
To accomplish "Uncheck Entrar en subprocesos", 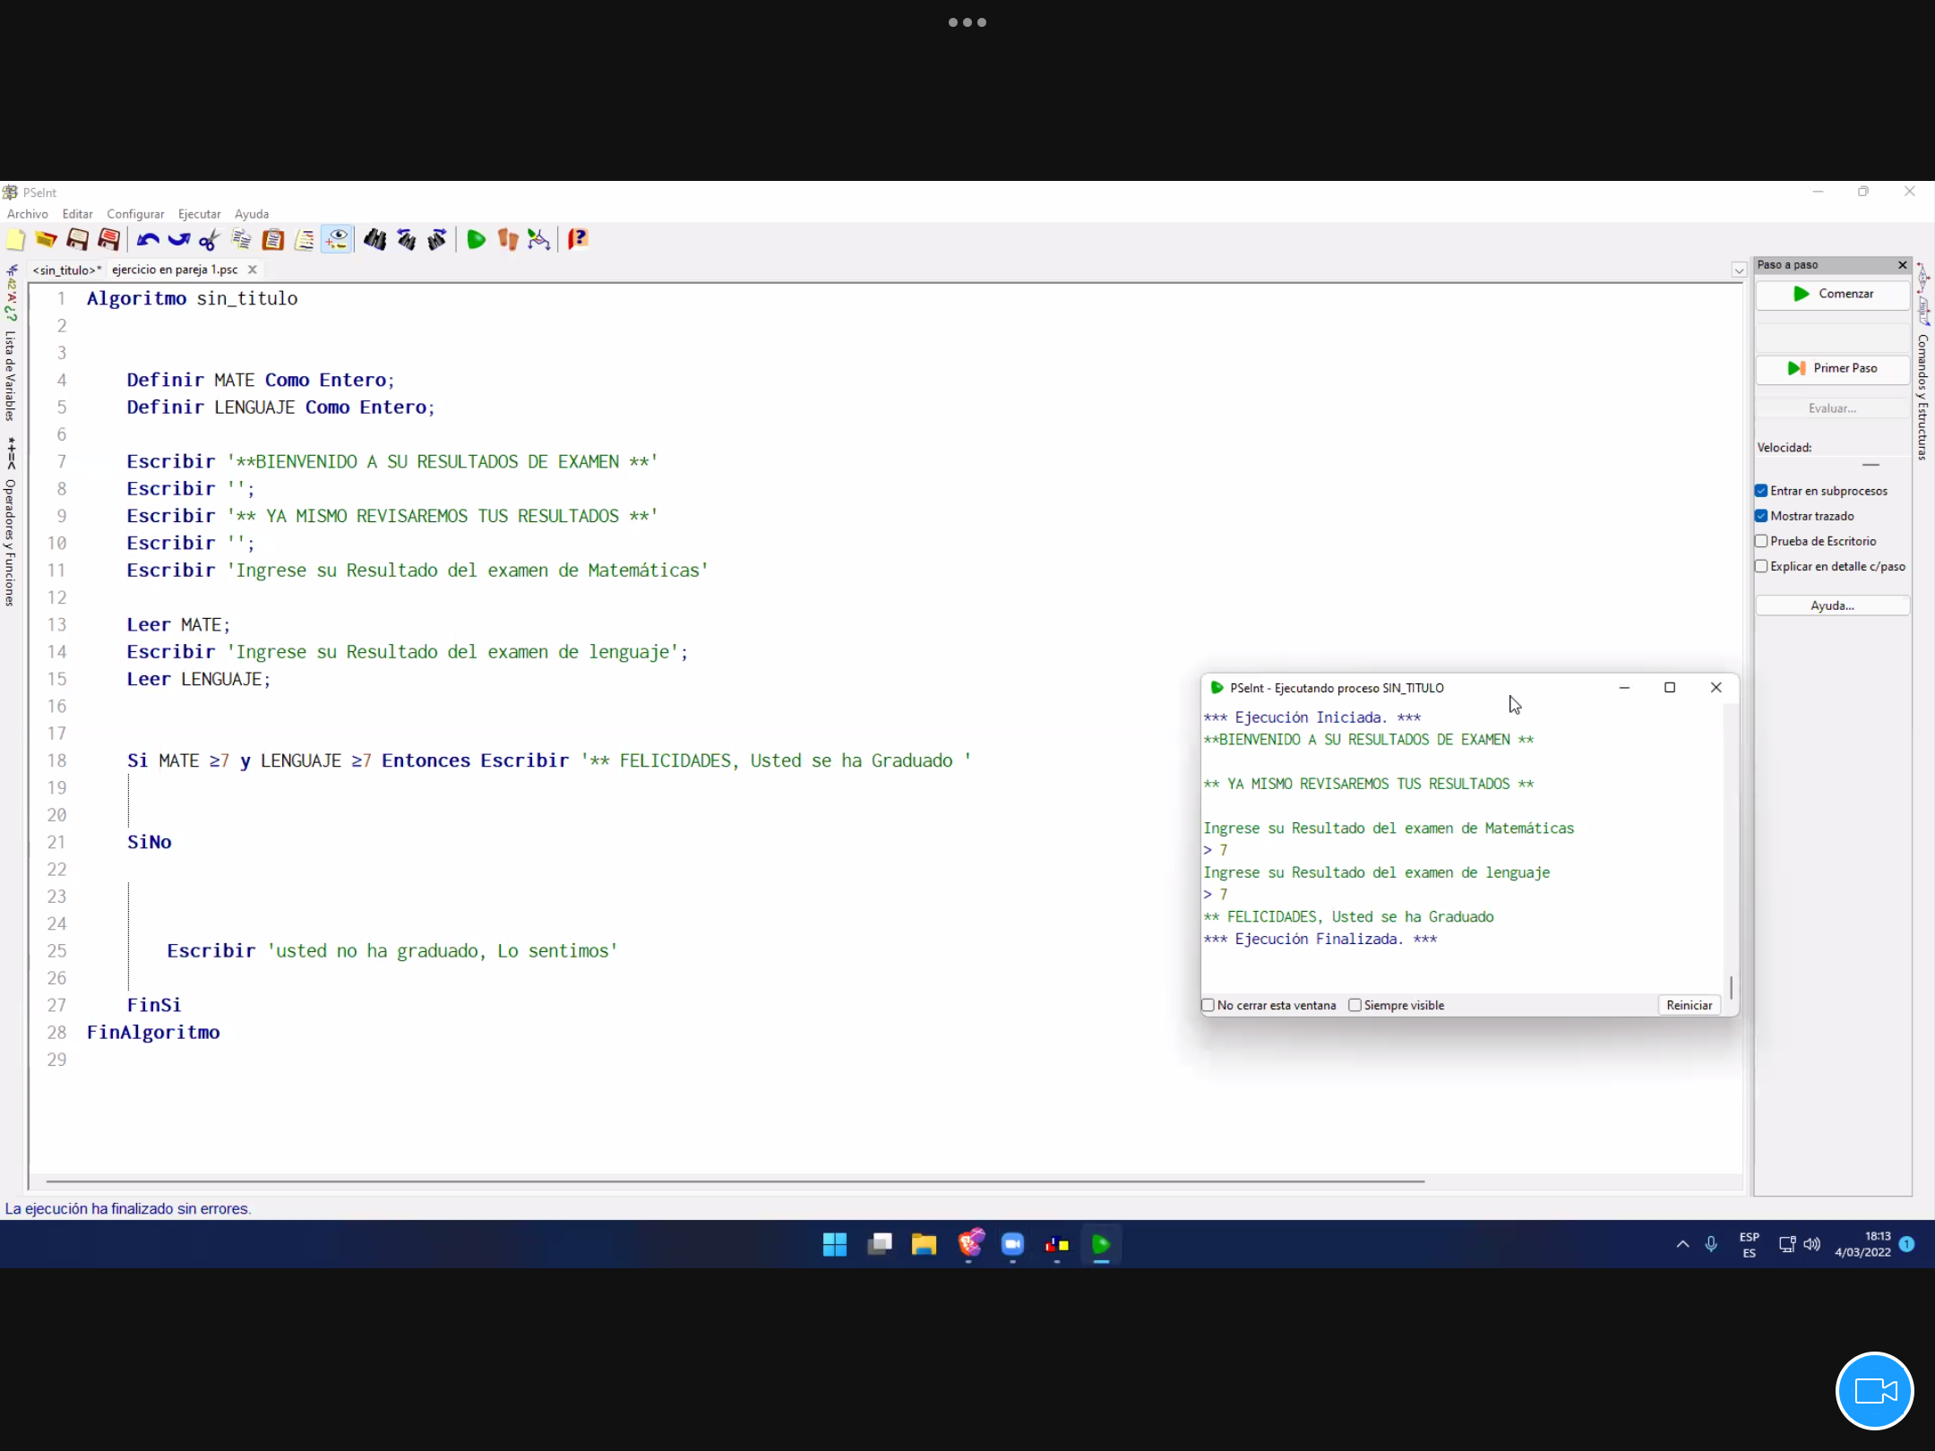I will tap(1761, 491).
